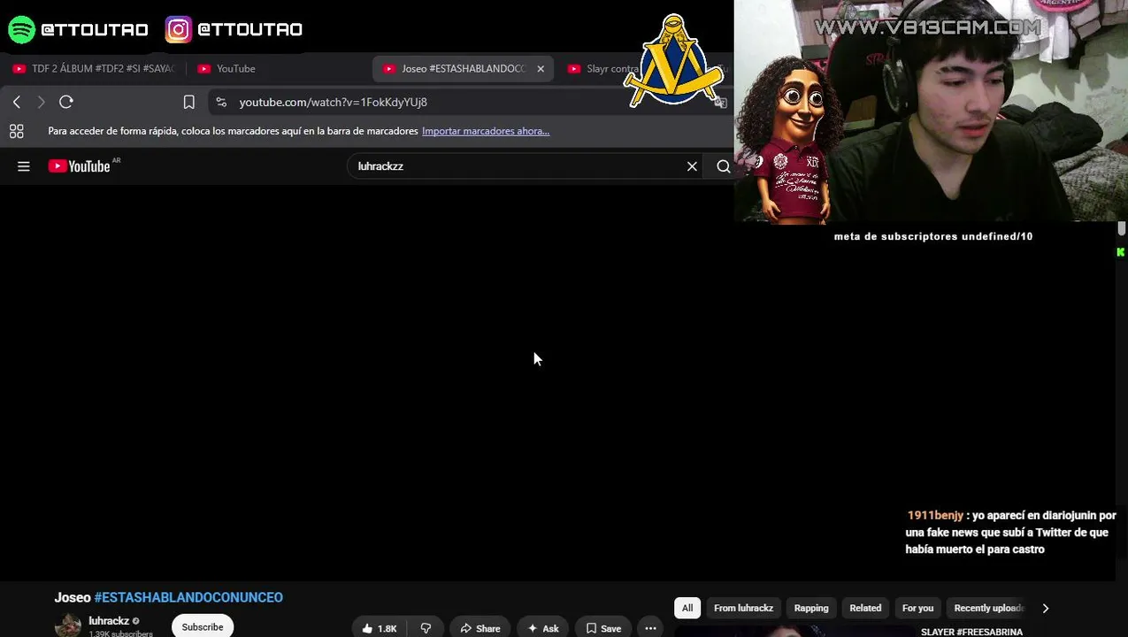
Task: Click the Ask button
Action: point(543,628)
